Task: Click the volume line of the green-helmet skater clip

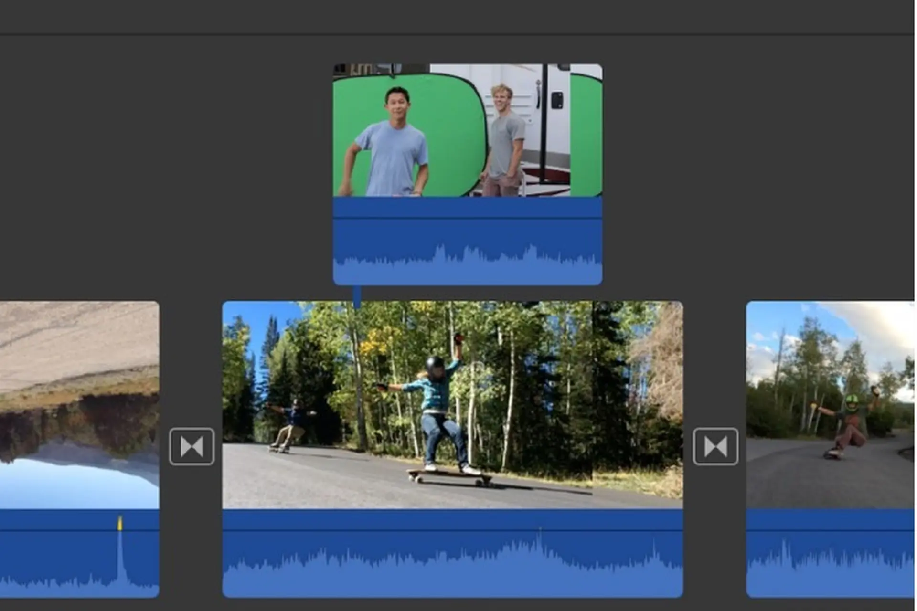Action: 830,530
